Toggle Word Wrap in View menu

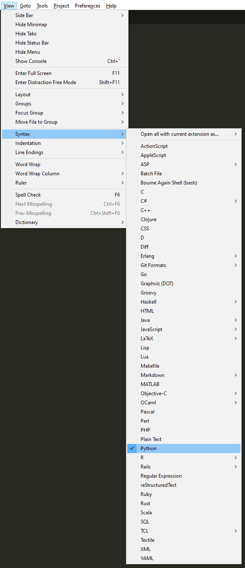tap(64, 164)
